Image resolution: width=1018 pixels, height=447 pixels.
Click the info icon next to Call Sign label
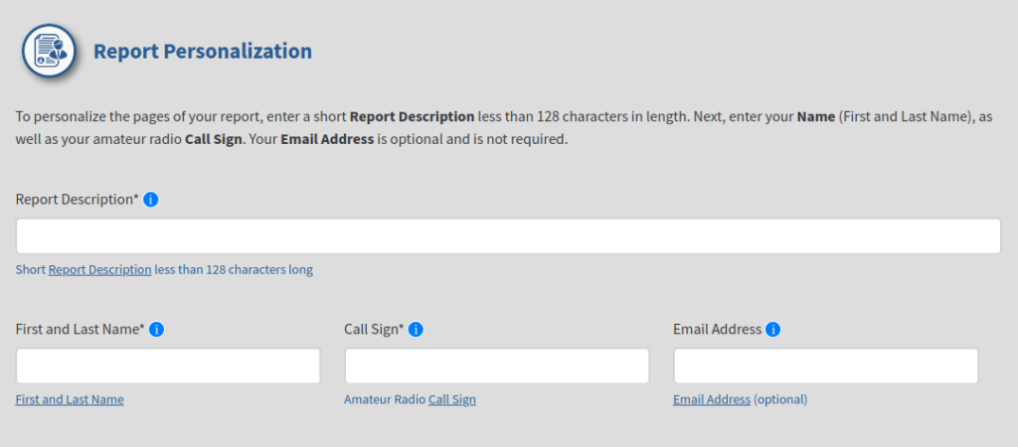[x=417, y=330]
